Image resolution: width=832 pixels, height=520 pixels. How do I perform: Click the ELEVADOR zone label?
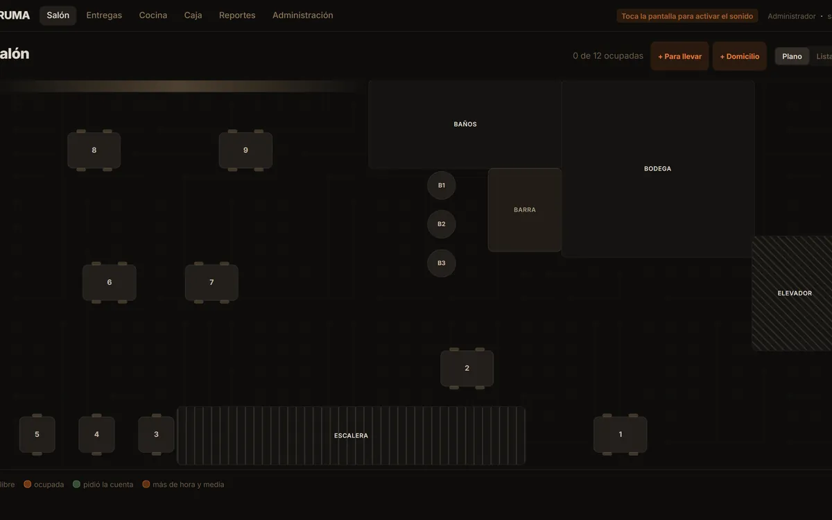pyautogui.click(x=795, y=293)
